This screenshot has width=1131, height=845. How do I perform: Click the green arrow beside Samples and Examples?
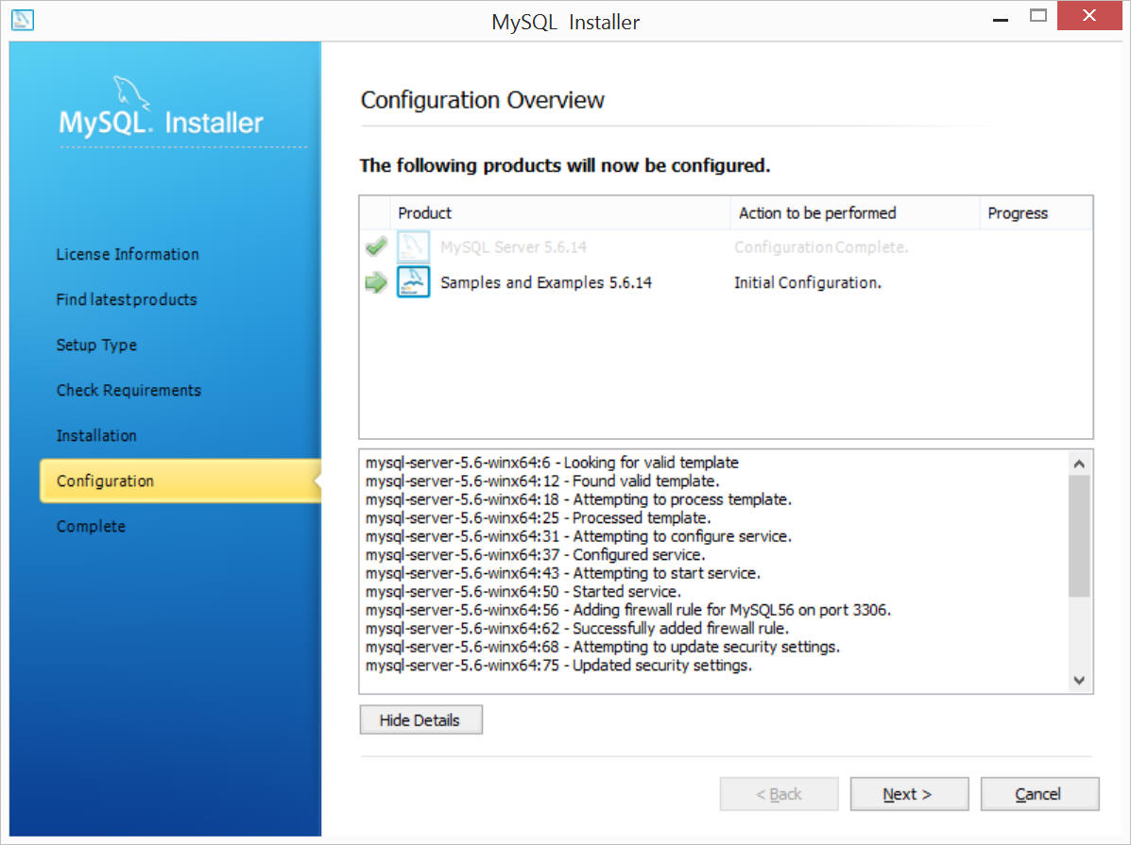pyautogui.click(x=376, y=282)
